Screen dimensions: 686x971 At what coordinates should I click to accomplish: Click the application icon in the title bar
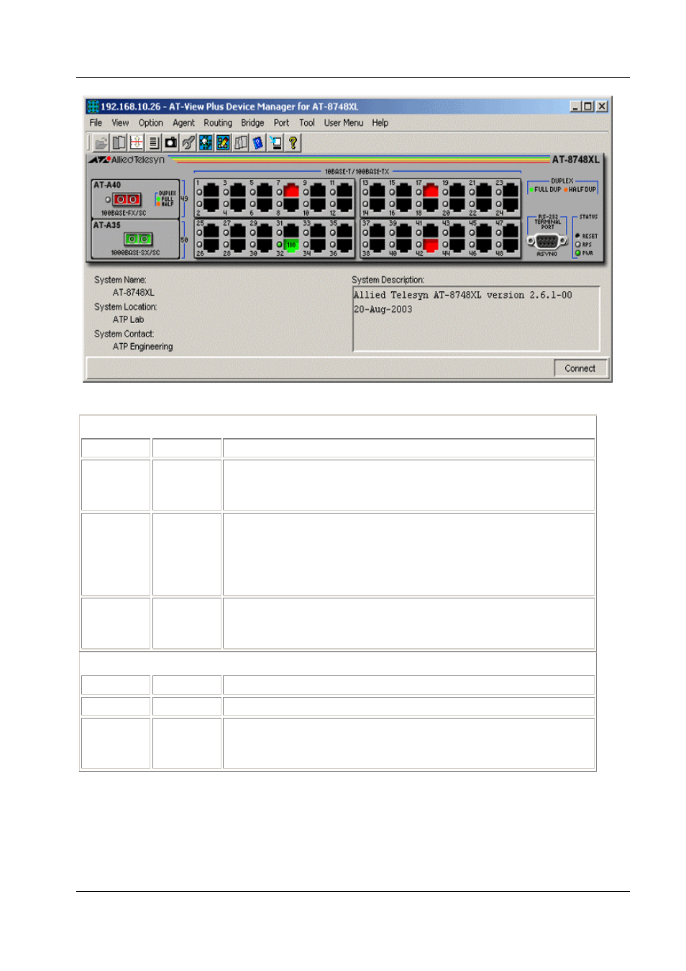93,106
